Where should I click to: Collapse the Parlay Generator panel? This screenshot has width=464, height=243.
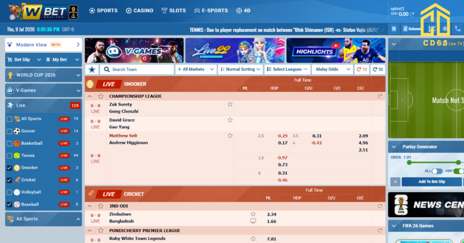(x=394, y=147)
